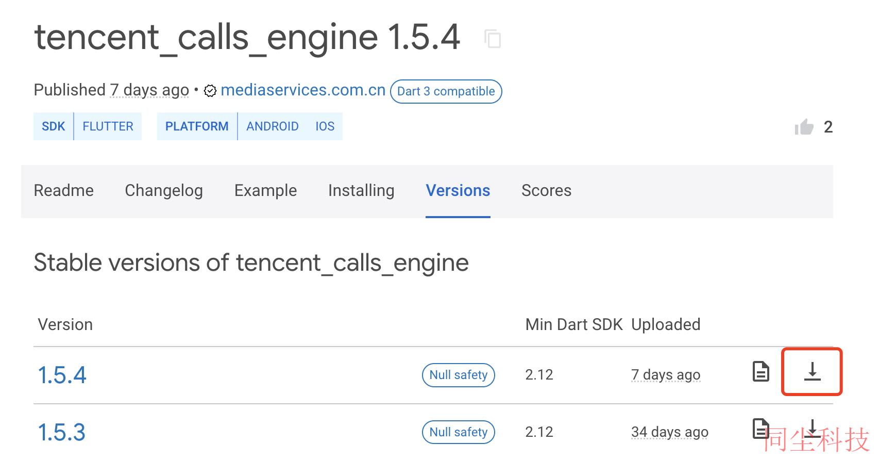This screenshot has height=460, width=879.
Task: Switch to the Changelog tab
Action: pyautogui.click(x=164, y=191)
